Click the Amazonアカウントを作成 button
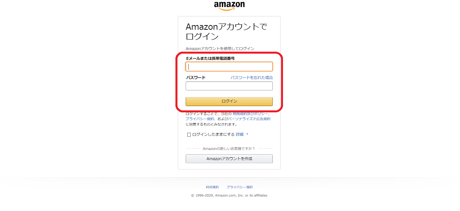 tap(229, 159)
